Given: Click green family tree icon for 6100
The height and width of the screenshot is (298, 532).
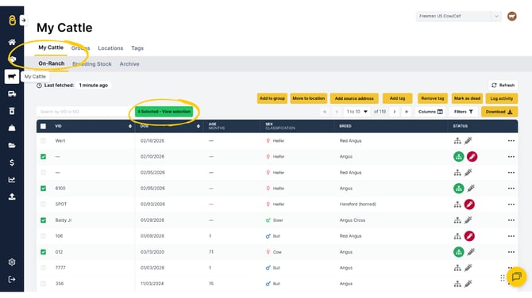Looking at the screenshot, I should [459, 189].
